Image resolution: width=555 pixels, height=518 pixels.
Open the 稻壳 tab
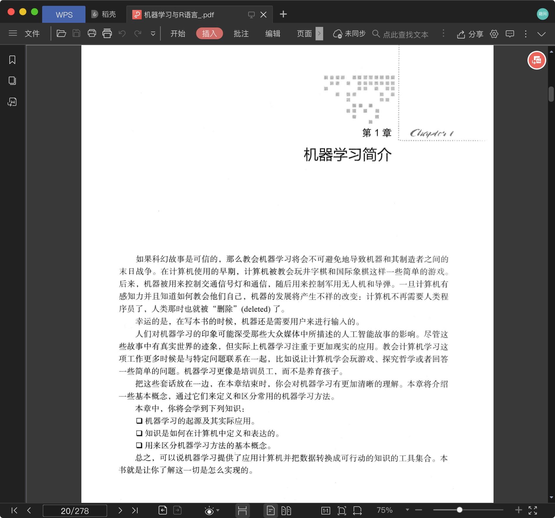[104, 14]
